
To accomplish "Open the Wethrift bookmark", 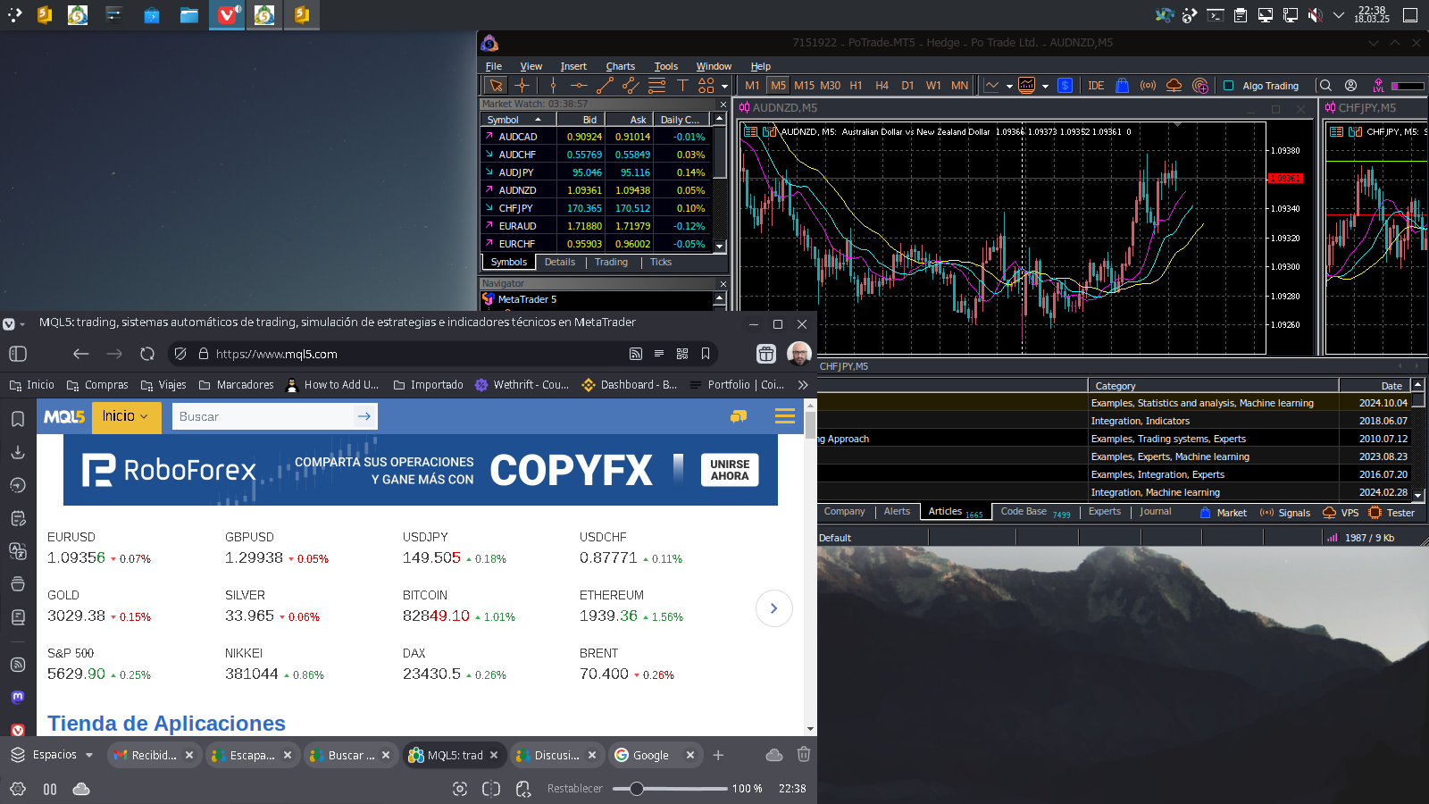I will point(522,385).
